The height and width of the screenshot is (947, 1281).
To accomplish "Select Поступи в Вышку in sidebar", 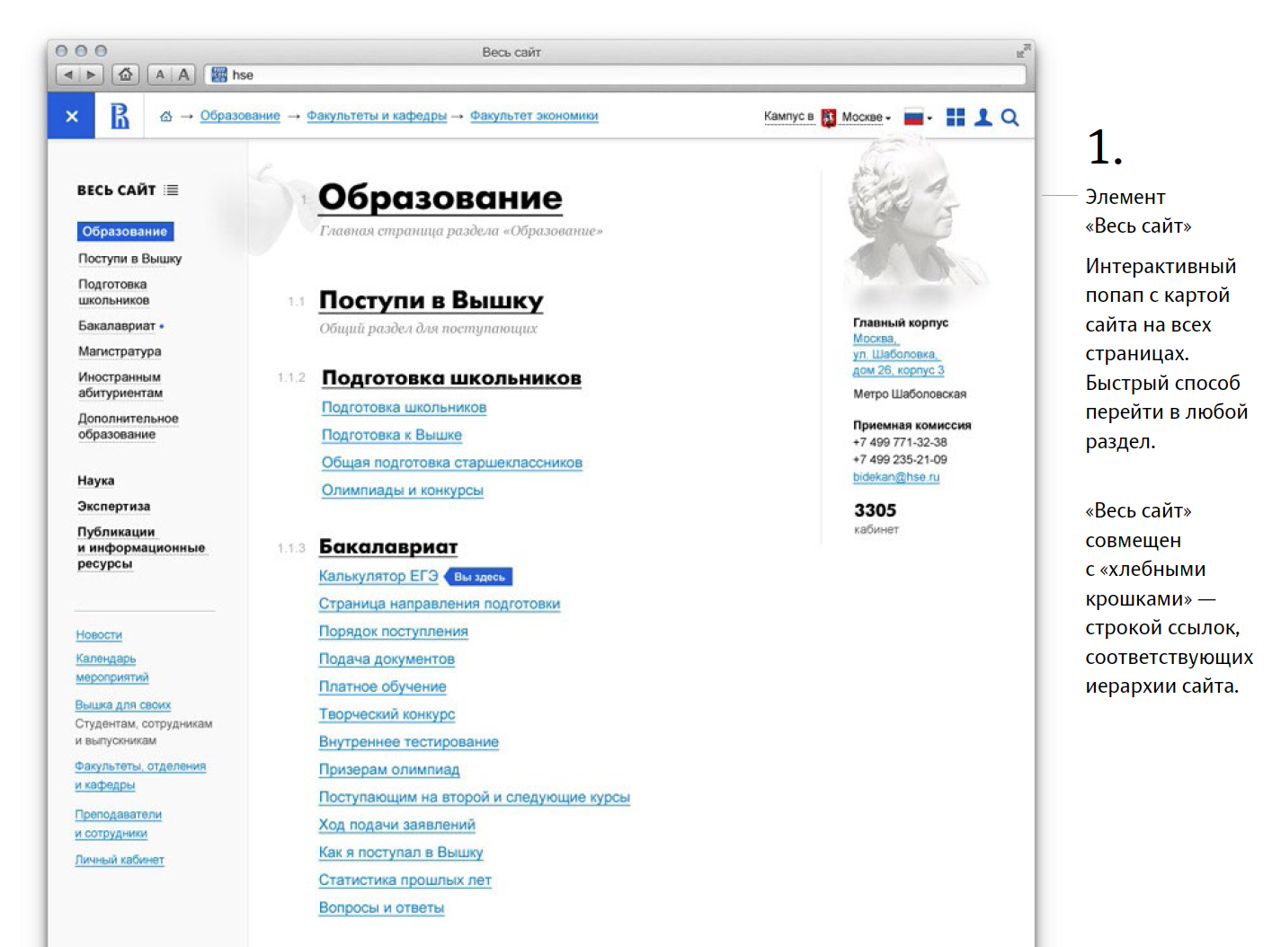I will pyautogui.click(x=130, y=259).
